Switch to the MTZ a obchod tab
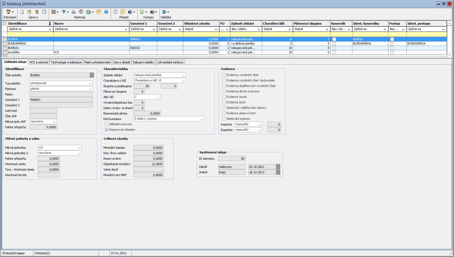 coord(39,62)
